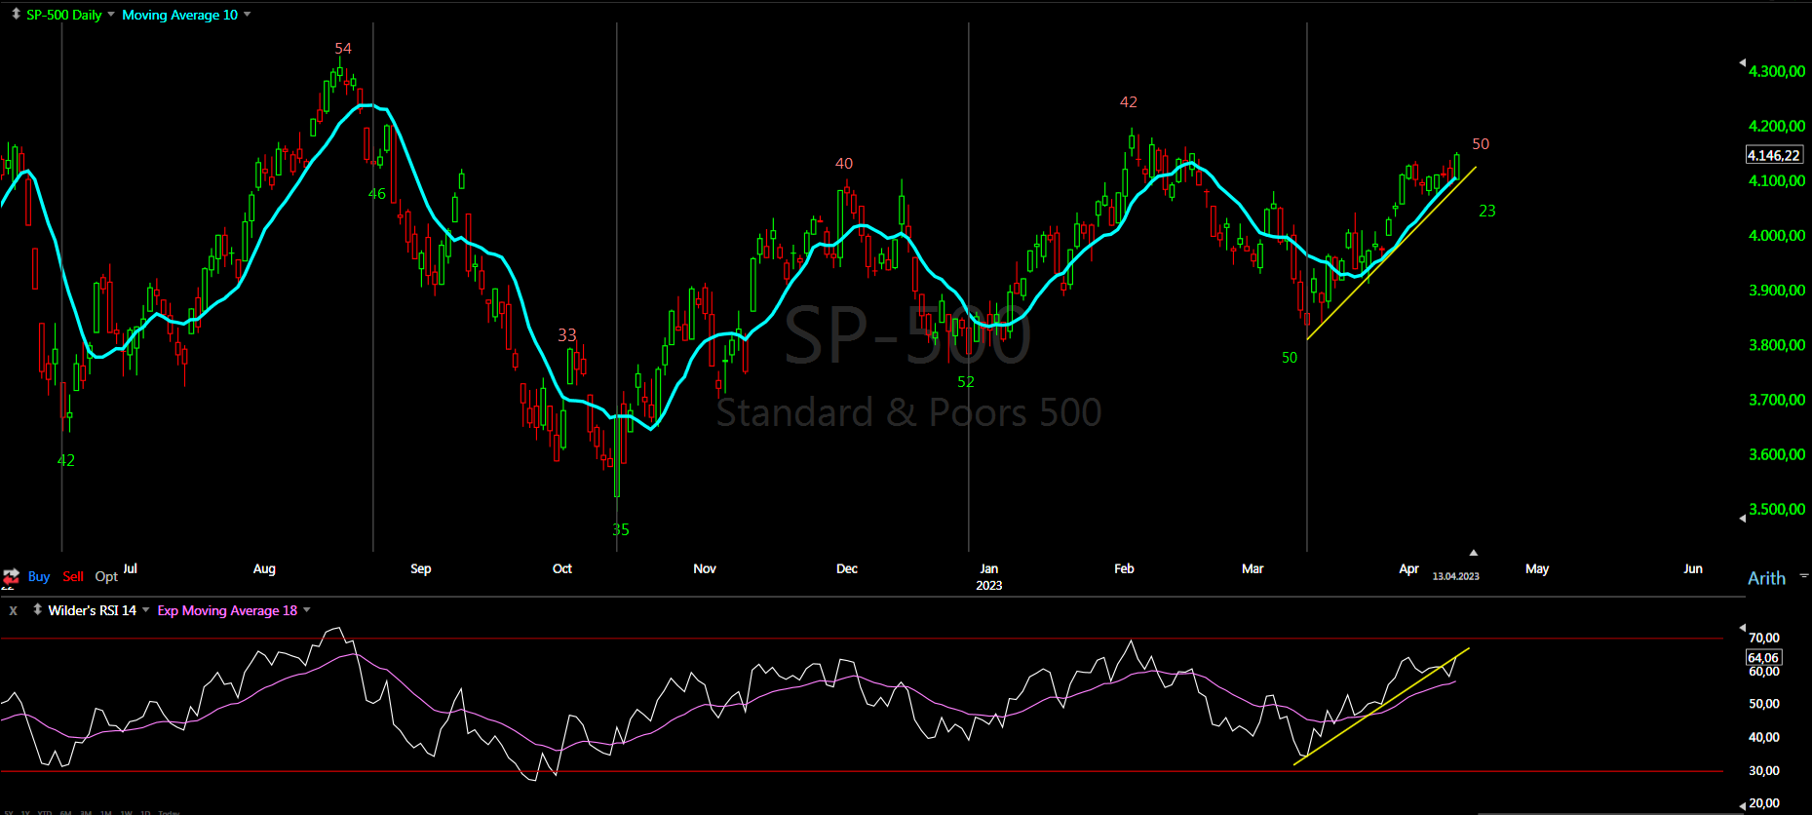The height and width of the screenshot is (815, 1812).
Task: Click the green 42 label at June low
Action: pyautogui.click(x=66, y=460)
